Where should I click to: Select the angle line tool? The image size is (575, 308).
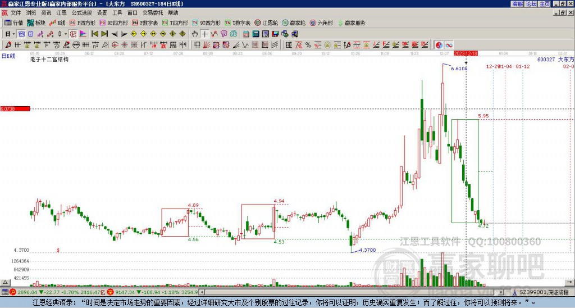tap(236, 45)
